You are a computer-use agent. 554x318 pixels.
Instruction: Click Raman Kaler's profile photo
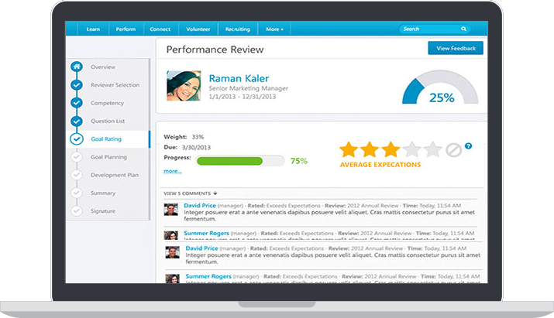[184, 86]
